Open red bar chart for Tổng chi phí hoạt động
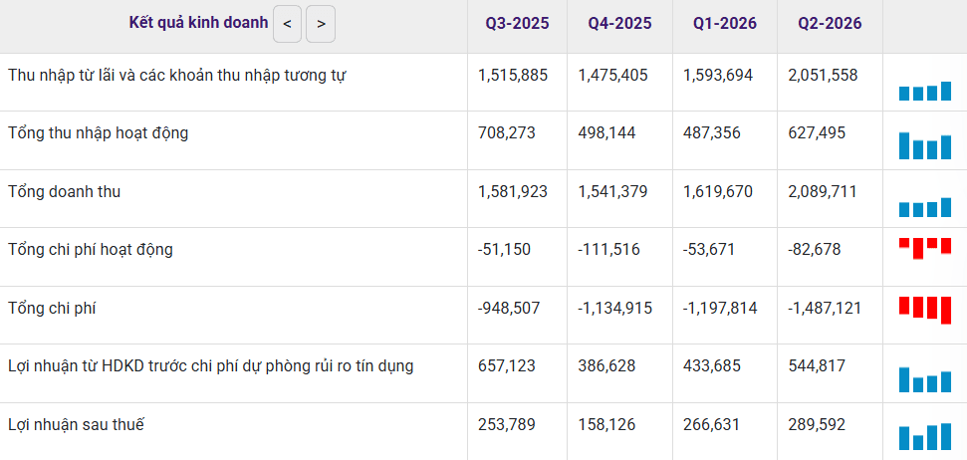 pos(925,248)
